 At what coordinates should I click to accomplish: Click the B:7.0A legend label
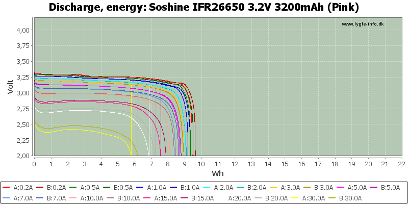click(57, 198)
